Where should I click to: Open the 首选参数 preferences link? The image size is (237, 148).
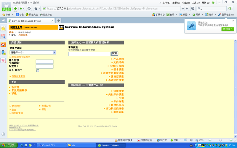click(x=16, y=106)
